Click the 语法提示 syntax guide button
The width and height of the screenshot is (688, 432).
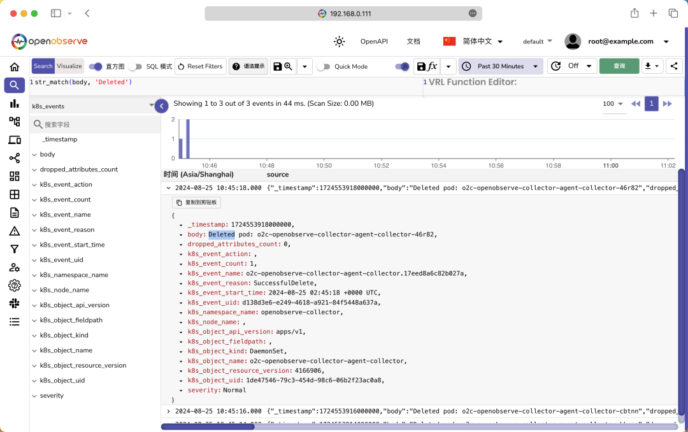click(248, 66)
